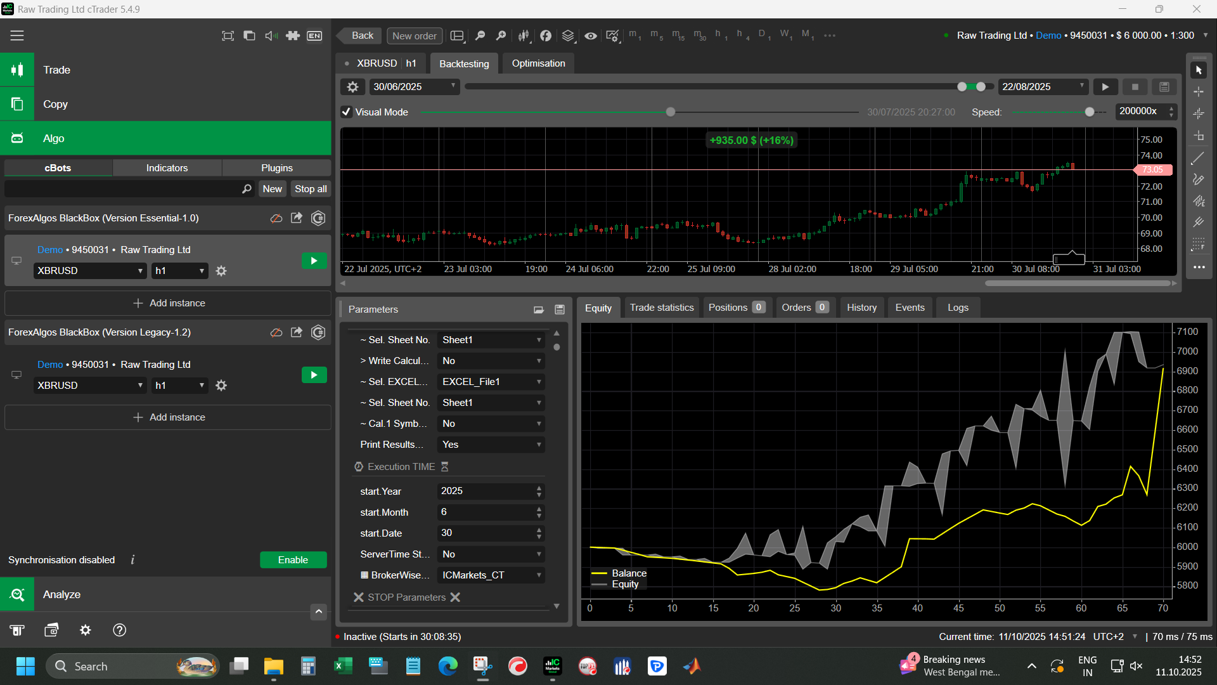Click the Stop all button
The width and height of the screenshot is (1217, 685).
click(x=311, y=189)
